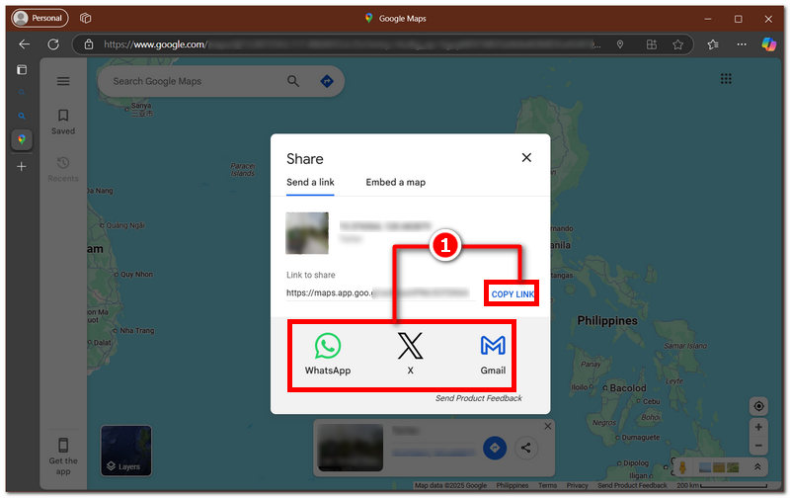Open Saved places in the sidebar
790x498 pixels.
63,122
